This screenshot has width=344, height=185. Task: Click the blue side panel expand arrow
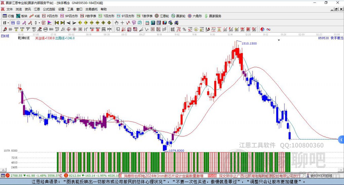pyautogui.click(x=341, y=139)
